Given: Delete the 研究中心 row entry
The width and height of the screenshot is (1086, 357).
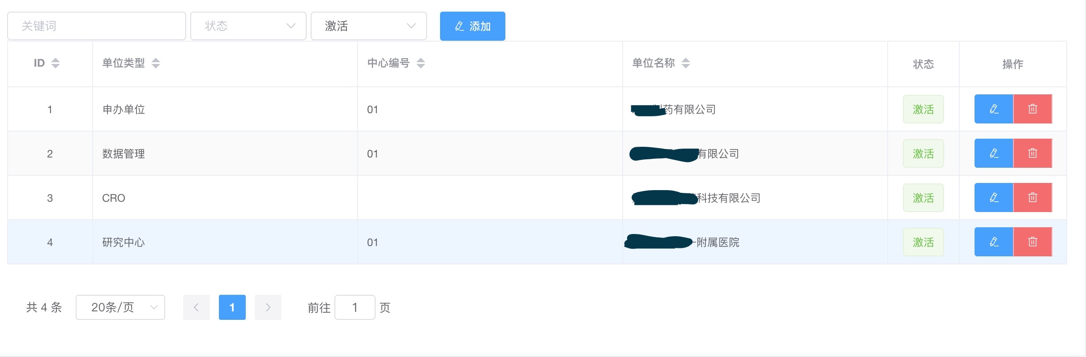Looking at the screenshot, I should pos(1032,242).
